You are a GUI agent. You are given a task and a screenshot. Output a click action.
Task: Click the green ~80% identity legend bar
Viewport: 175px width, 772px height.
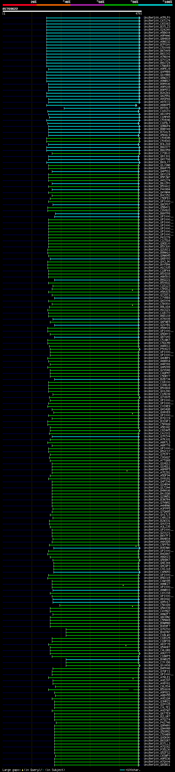pos(121,5)
